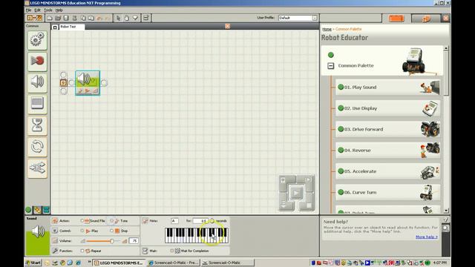The image size is (475, 267).
Task: Switch to the Complete palette tab icon
Action: click(37, 209)
